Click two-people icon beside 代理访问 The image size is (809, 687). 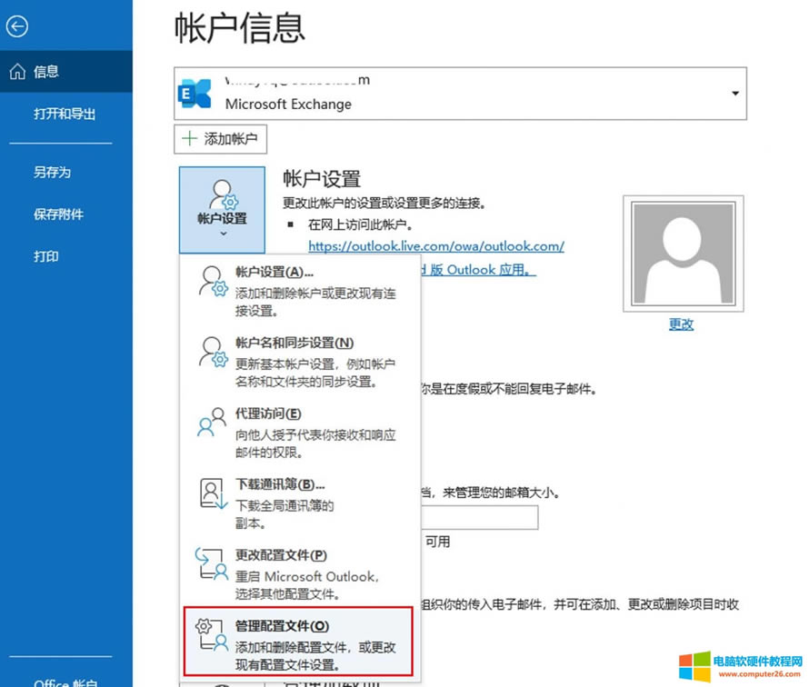tap(212, 422)
